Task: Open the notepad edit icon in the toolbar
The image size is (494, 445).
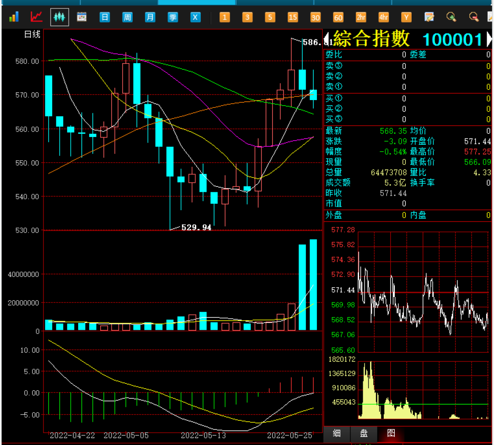Action: coord(429,17)
